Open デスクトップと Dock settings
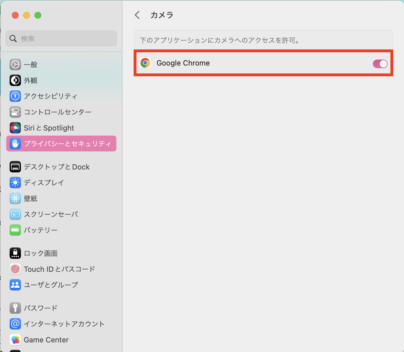 click(x=57, y=167)
